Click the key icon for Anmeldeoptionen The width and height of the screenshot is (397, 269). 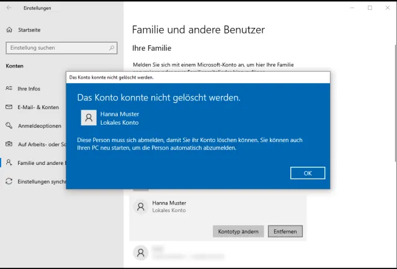(9, 125)
